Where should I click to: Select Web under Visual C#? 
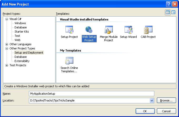click(x=17, y=40)
